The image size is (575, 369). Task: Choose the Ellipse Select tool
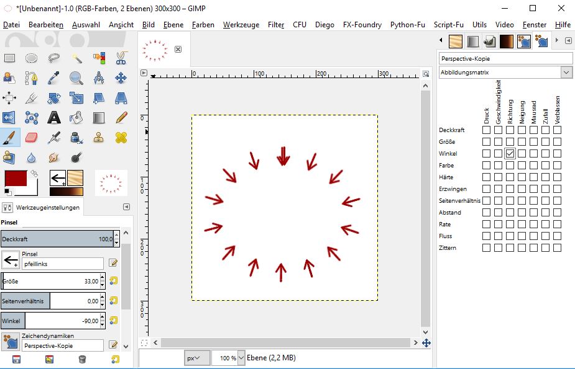[x=32, y=59]
